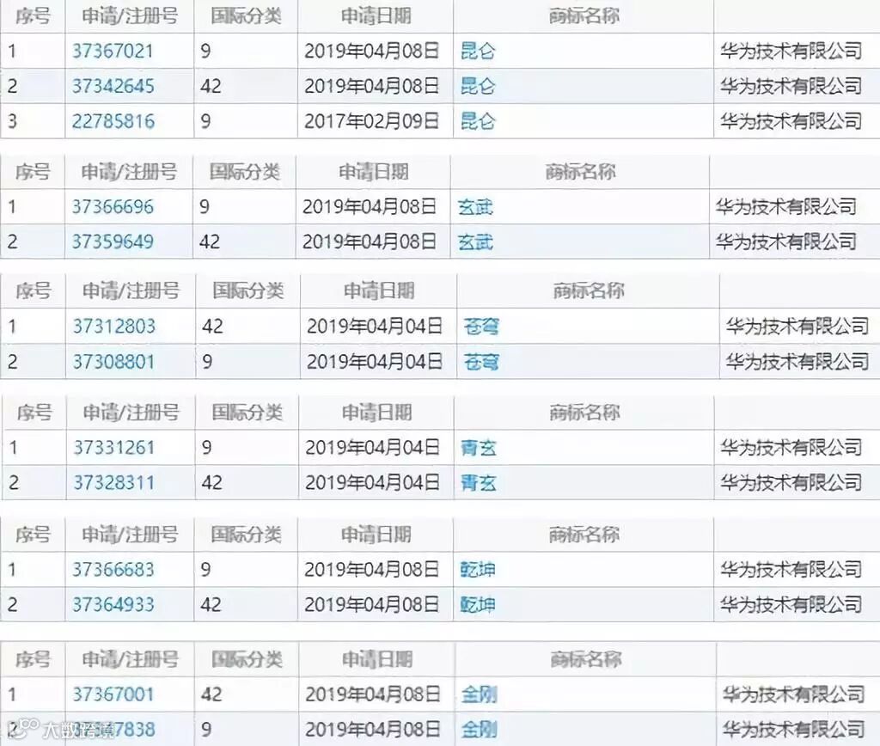Open registration number 37367001
The width and height of the screenshot is (880, 746).
pos(113,694)
